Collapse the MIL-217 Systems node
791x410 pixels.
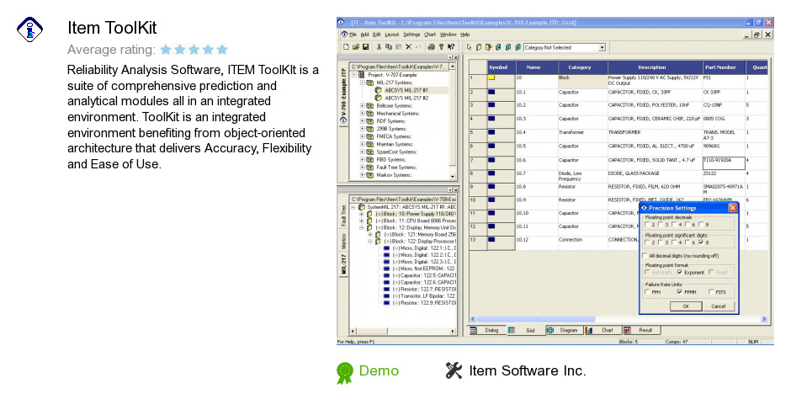362,83
